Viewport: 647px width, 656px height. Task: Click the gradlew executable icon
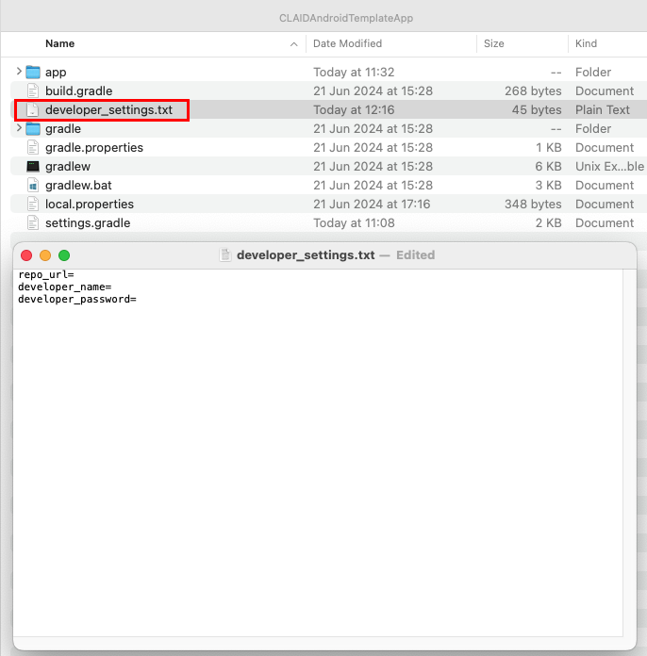[x=33, y=166]
